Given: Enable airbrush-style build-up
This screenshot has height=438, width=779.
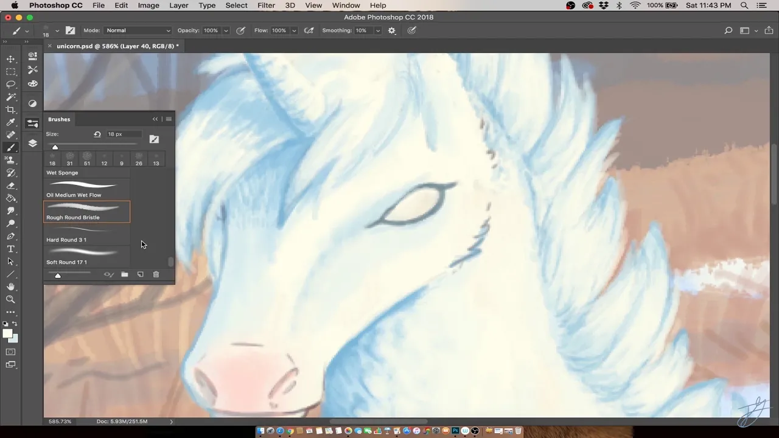Looking at the screenshot, I should click(309, 30).
